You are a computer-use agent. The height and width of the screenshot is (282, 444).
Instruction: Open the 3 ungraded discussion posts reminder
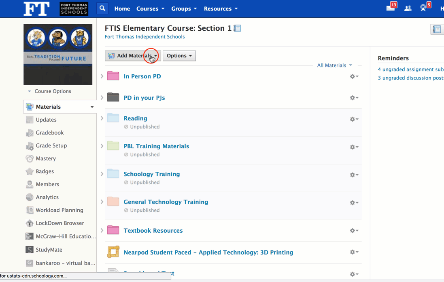[x=410, y=78]
